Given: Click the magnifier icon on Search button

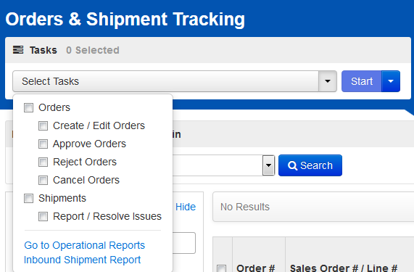Looking at the screenshot, I should point(292,165).
